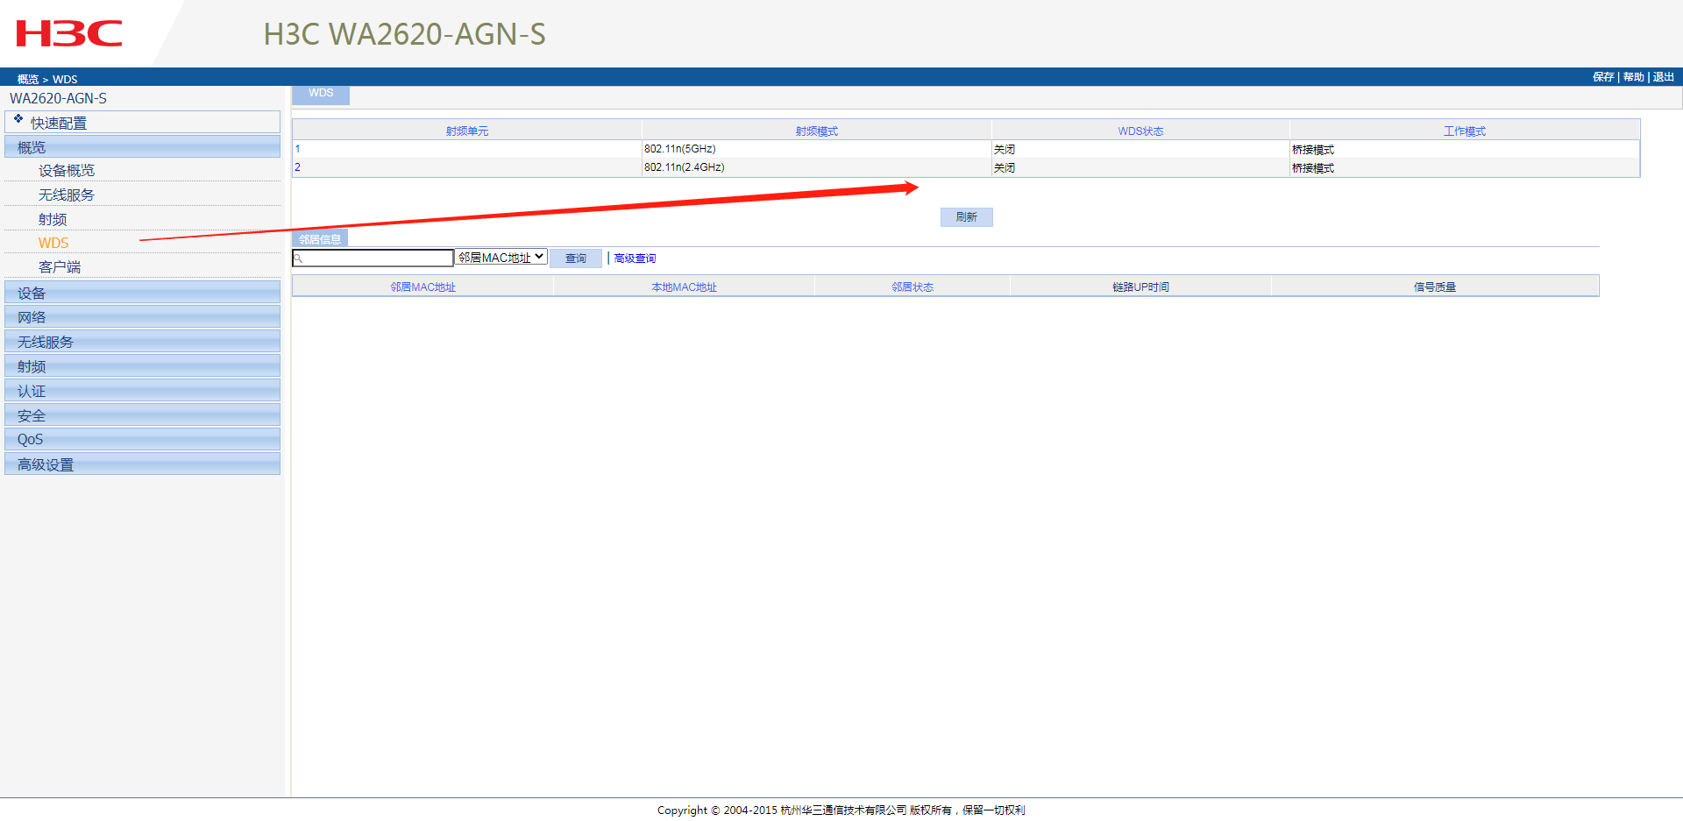Click 帮助 in the top bar
Screen dimensions: 1683x821
(1633, 77)
